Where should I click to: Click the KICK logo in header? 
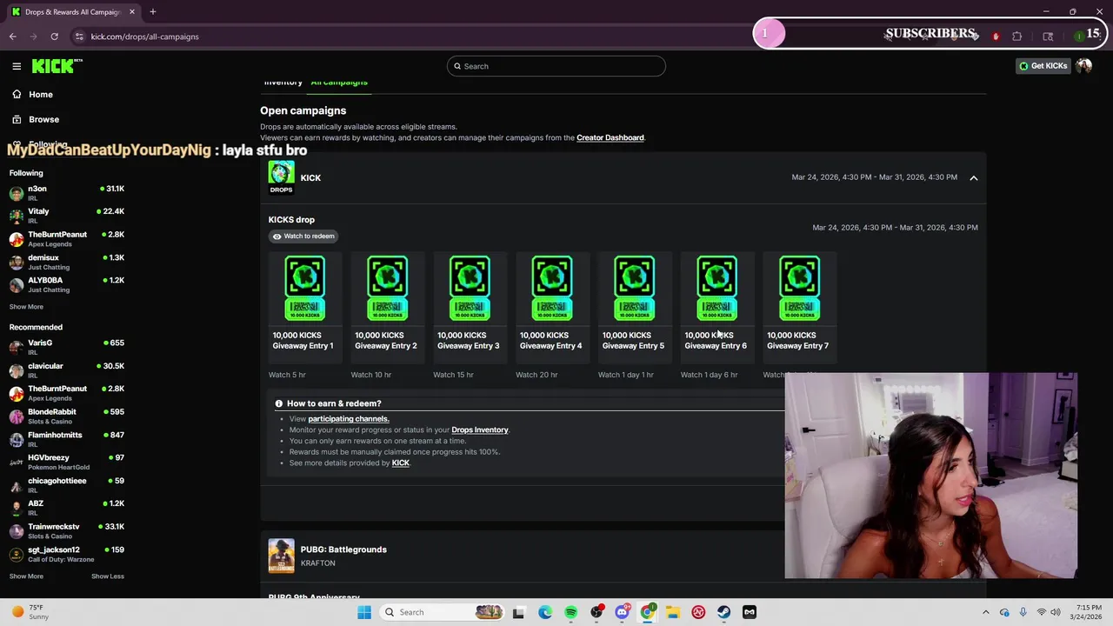(57, 66)
